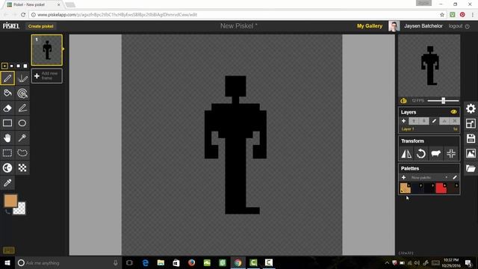
Task: Open My Gallery link
Action: tap(370, 26)
